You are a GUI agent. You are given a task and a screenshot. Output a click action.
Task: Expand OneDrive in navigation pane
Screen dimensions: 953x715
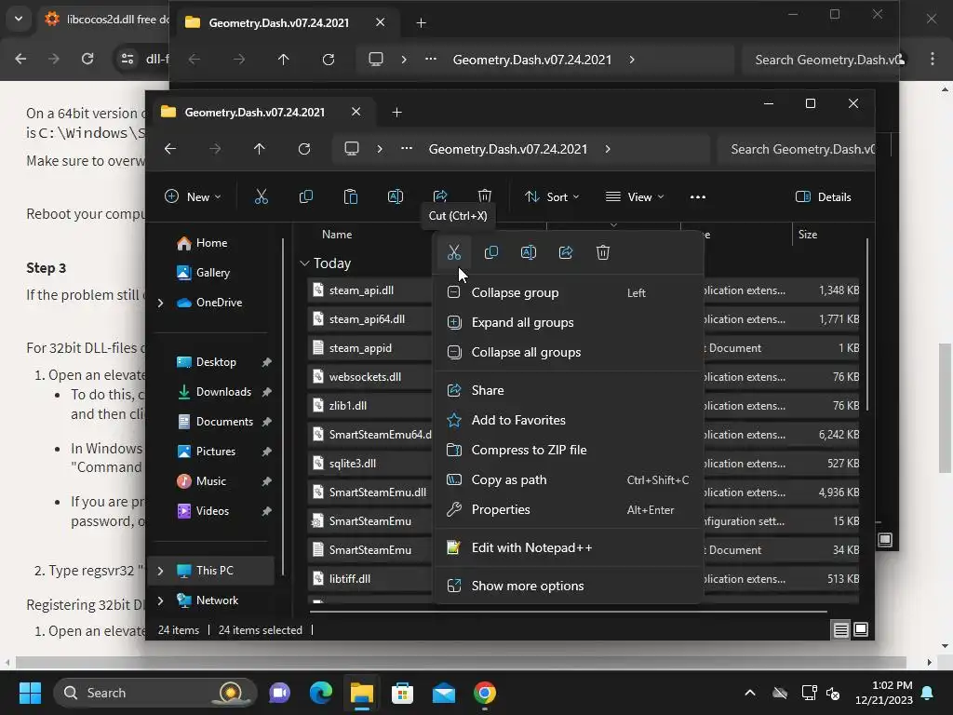(160, 303)
